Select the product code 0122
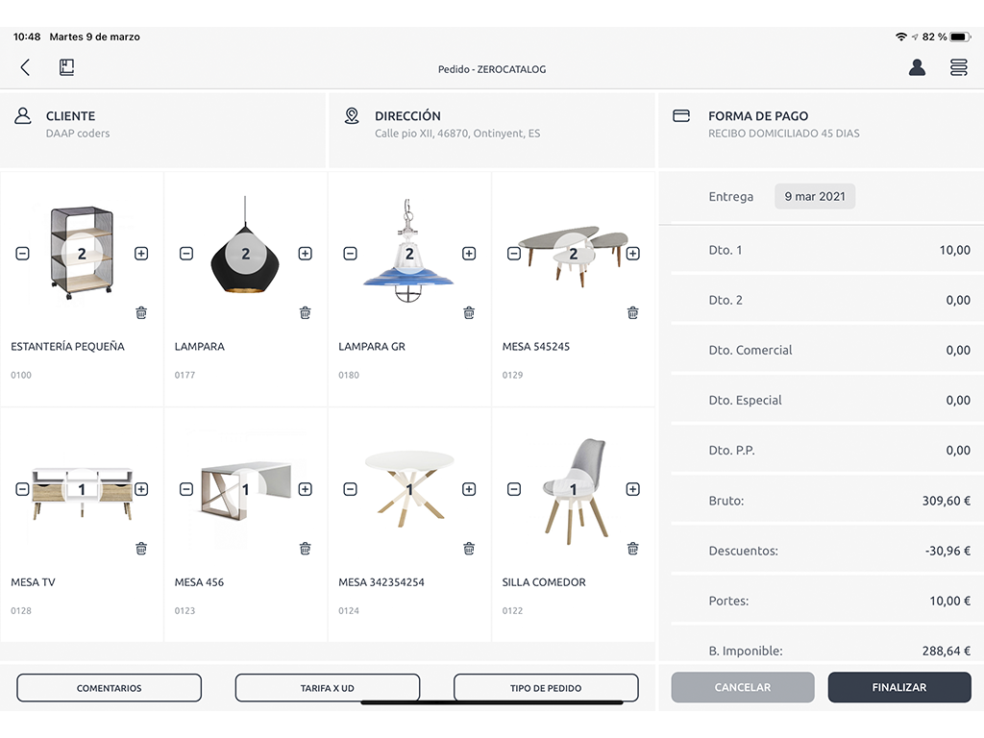984x738 pixels. pos(513,610)
